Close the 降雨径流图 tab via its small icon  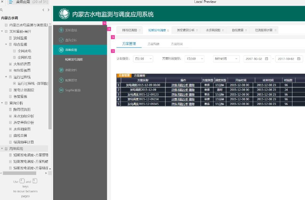pos(140,30)
